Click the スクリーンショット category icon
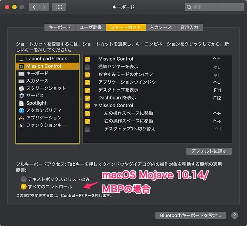247x226 pixels. point(21,88)
